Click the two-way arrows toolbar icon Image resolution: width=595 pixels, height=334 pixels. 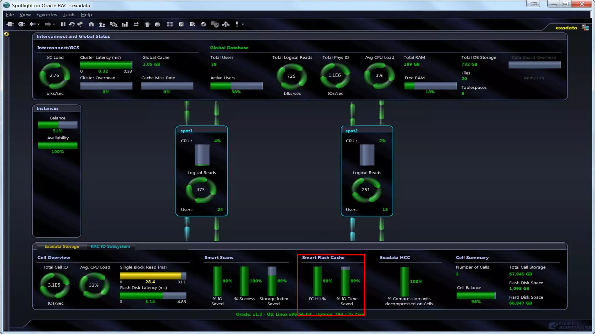[136, 25]
